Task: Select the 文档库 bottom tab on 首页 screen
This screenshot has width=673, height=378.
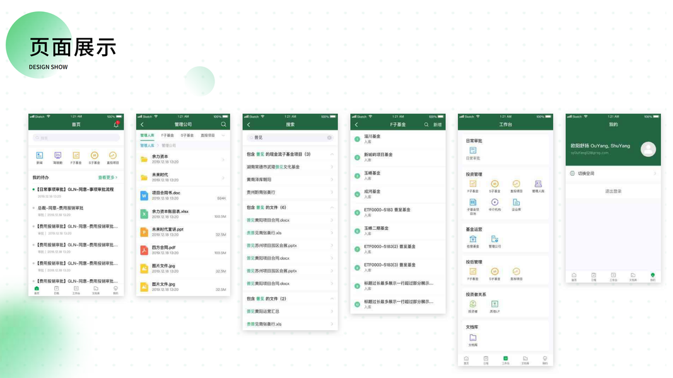Action: click(x=96, y=290)
